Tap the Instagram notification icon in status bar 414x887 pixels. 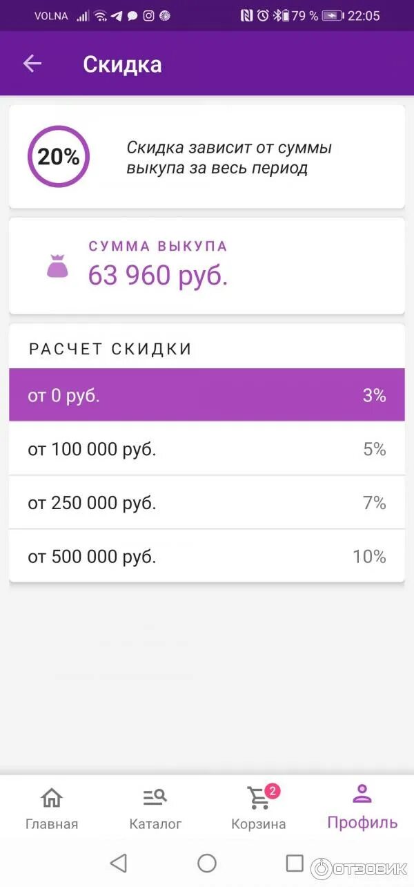(x=148, y=15)
